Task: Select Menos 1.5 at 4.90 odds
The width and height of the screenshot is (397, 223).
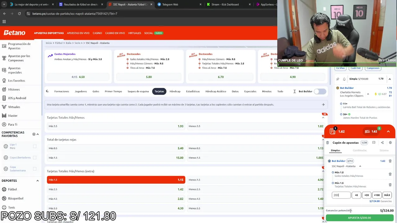Action: [x=256, y=180]
